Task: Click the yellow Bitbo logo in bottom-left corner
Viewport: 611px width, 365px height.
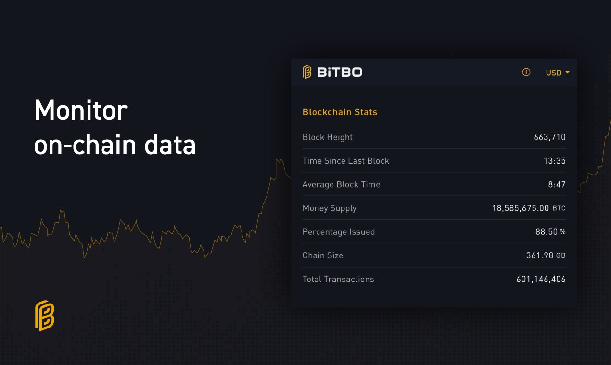Action: pos(44,316)
